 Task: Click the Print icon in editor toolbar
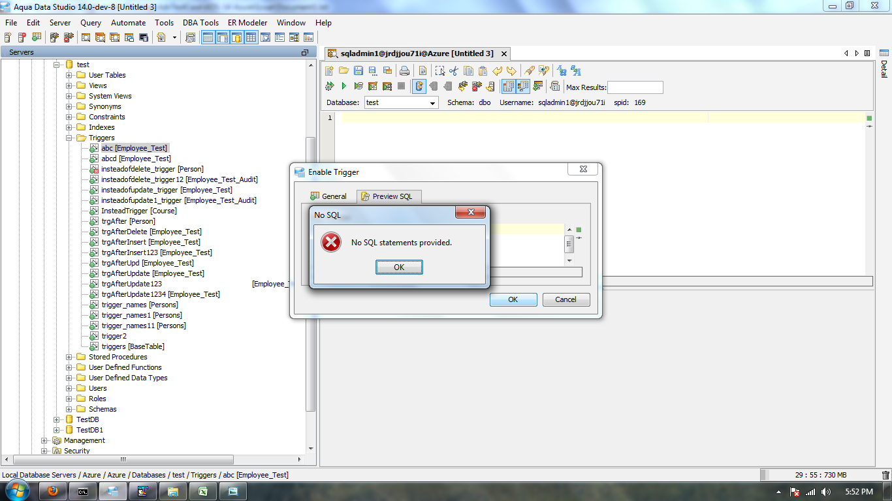[405, 70]
